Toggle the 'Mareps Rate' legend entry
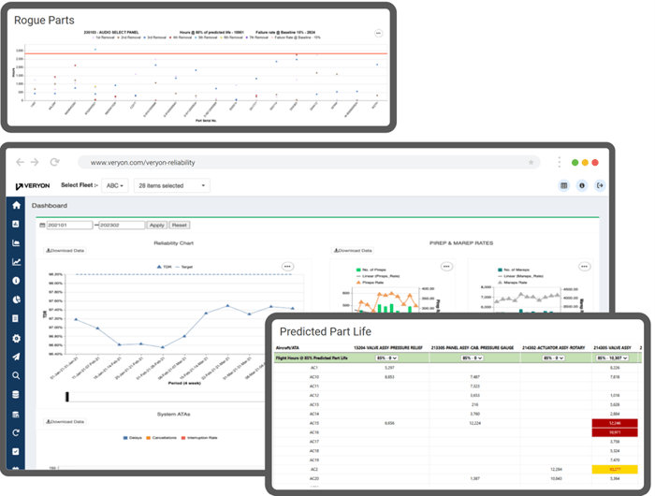 (x=512, y=283)
